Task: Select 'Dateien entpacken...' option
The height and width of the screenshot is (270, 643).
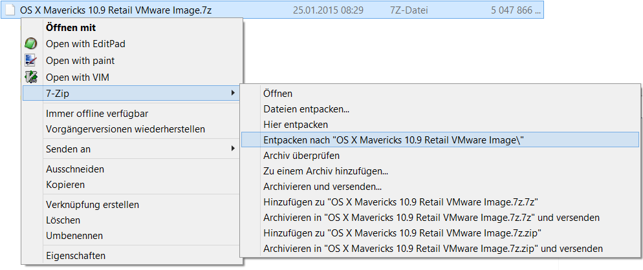Action: (306, 109)
